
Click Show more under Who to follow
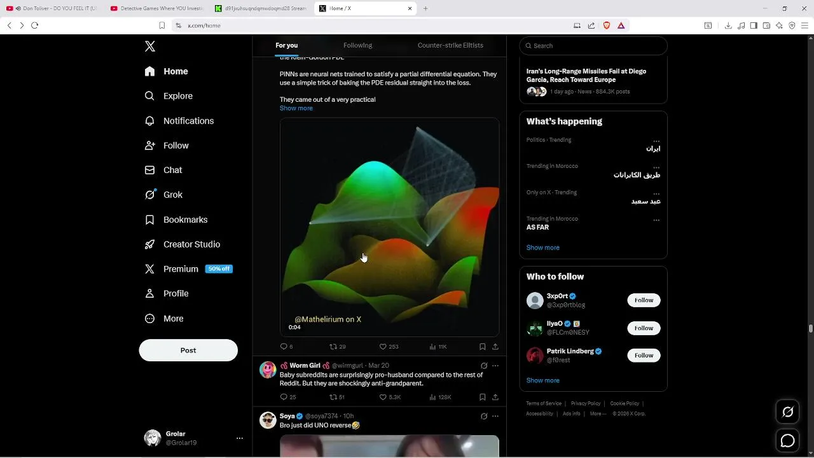point(543,381)
